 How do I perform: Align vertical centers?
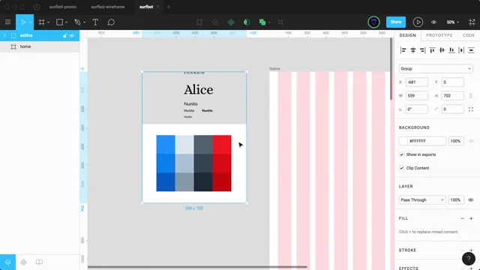coord(442,50)
